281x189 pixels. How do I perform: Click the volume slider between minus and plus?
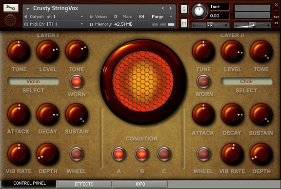click(x=252, y=25)
